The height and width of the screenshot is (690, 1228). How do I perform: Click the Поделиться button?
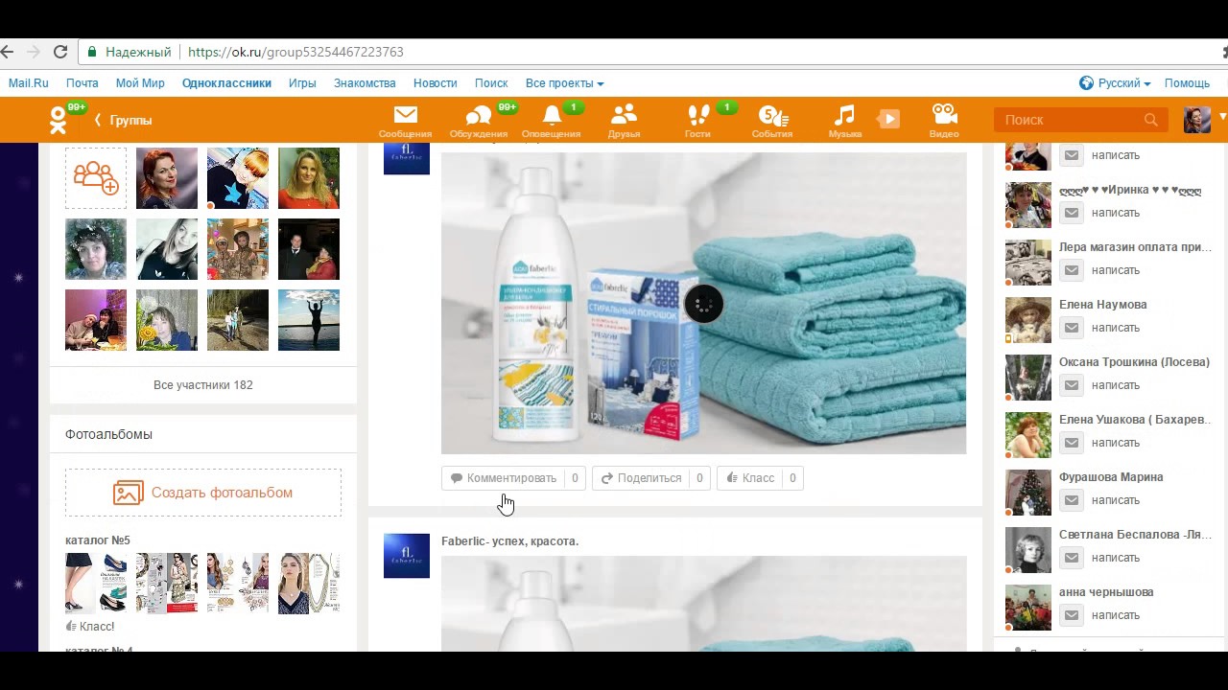(x=650, y=478)
